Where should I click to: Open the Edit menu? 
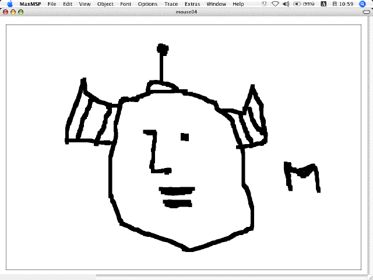(68, 4)
